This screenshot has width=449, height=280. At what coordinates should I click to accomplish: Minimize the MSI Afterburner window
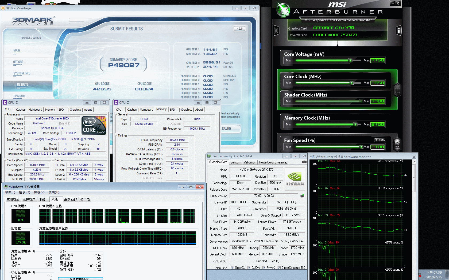pos(392,3)
